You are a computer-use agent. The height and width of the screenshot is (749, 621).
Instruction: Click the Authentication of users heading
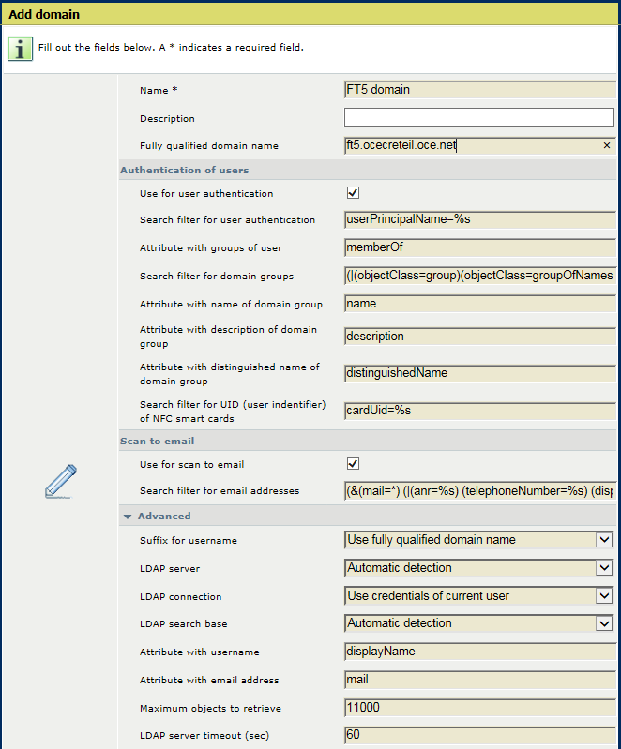coord(185,170)
